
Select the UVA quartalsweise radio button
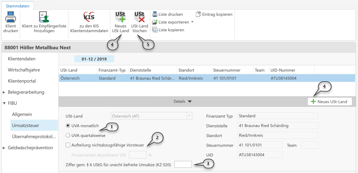point(68,135)
